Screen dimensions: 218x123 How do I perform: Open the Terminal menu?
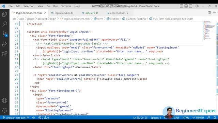66,6
